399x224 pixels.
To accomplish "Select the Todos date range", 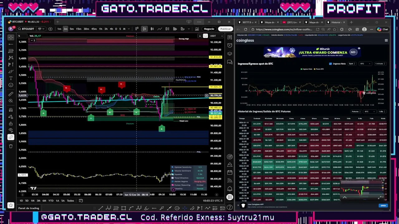I will pyautogui.click(x=70, y=201).
